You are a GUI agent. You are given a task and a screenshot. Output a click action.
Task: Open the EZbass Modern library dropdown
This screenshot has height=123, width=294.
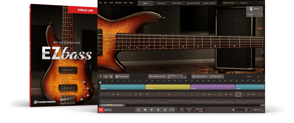230,3
